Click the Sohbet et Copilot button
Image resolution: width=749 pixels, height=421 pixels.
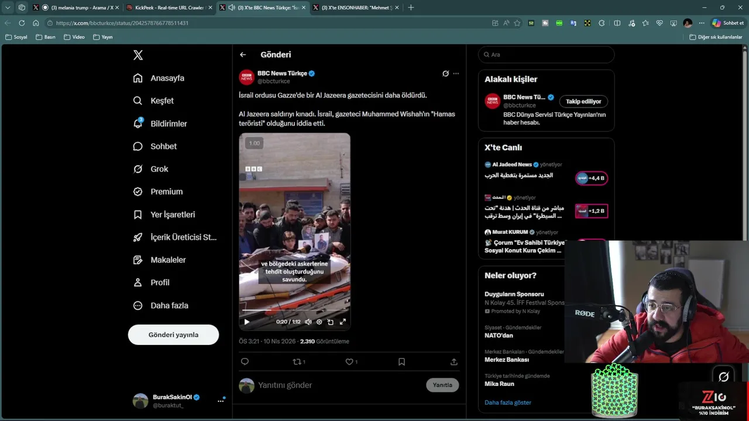coord(728,23)
